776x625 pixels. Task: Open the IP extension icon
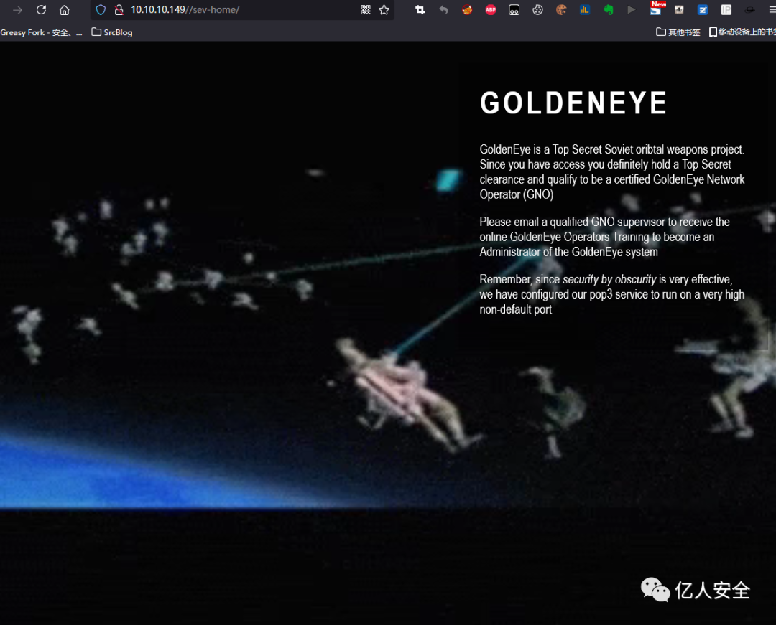click(x=726, y=10)
